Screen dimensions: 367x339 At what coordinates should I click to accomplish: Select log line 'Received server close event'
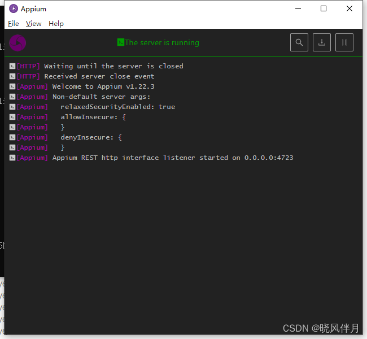99,76
